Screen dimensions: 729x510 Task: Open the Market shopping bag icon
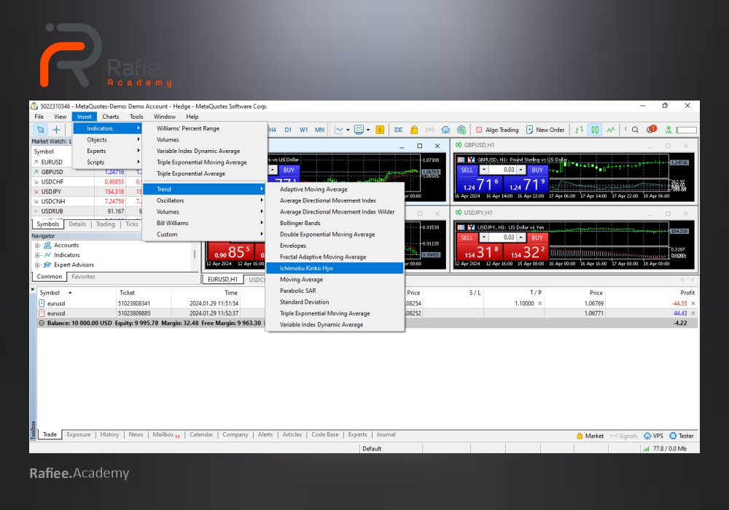414,130
